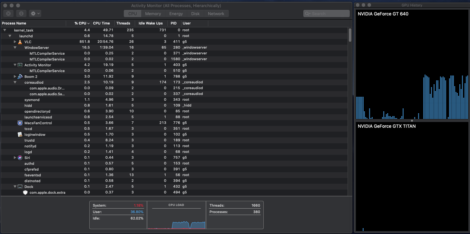
Task: Expand the VLC process children
Action: (x=15, y=42)
